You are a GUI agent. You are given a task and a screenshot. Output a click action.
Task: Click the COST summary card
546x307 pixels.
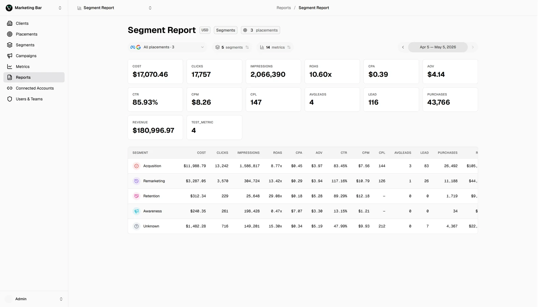[x=155, y=72]
